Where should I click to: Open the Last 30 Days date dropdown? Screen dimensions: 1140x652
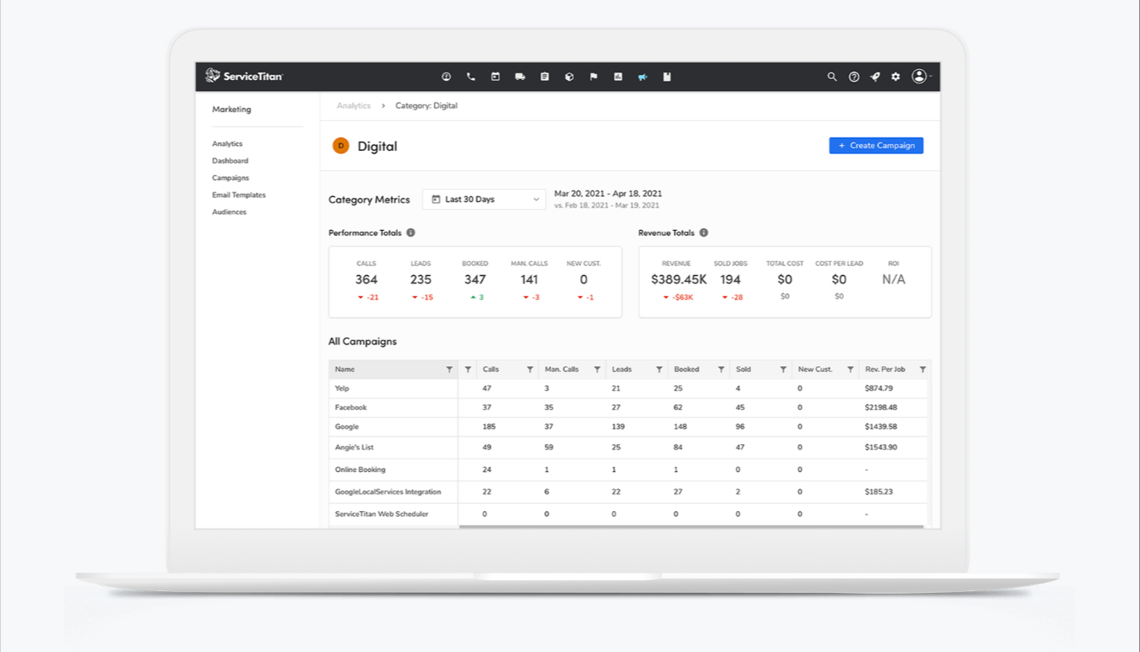click(484, 199)
